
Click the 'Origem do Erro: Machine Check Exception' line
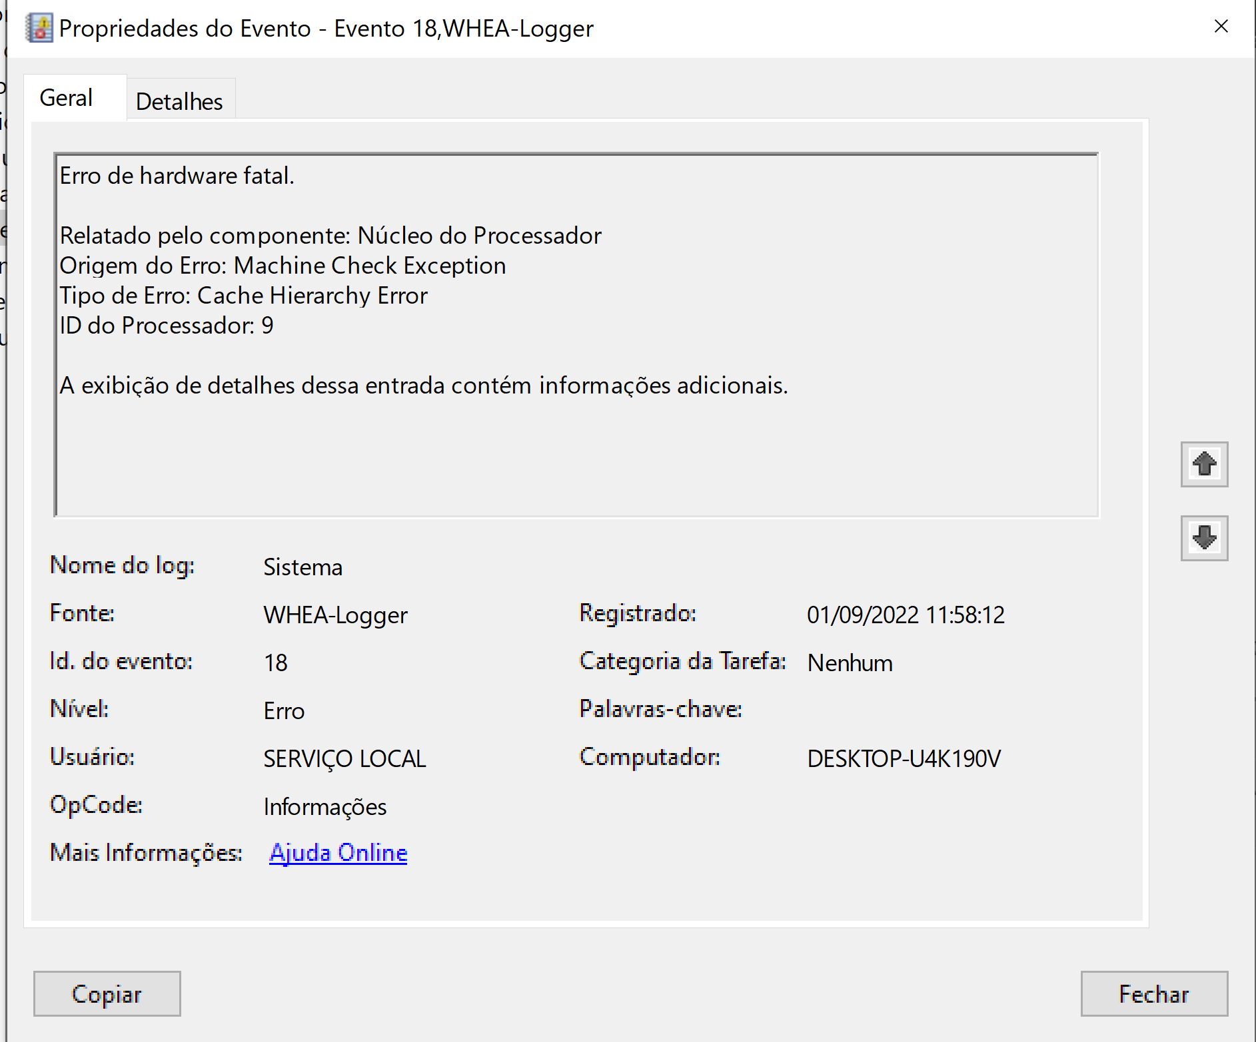pyautogui.click(x=283, y=266)
